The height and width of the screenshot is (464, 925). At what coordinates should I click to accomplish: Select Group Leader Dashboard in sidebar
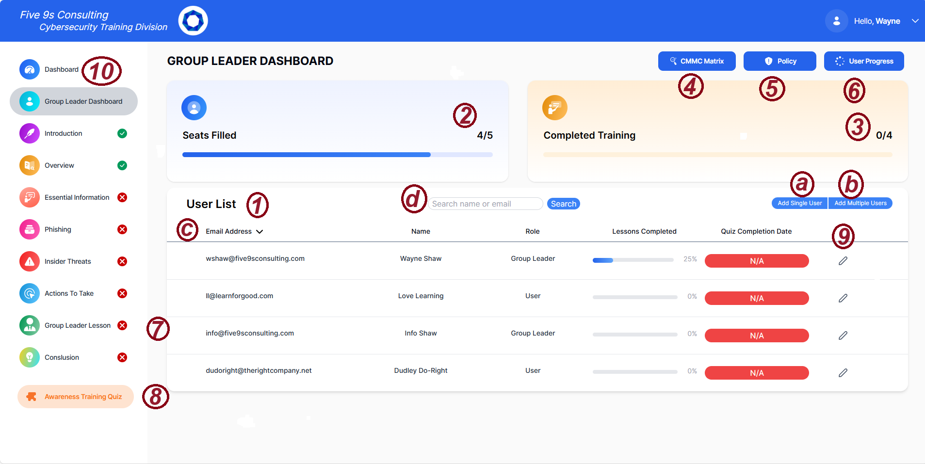coord(74,101)
